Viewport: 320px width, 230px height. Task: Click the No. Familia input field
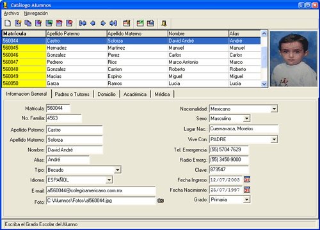click(64, 118)
